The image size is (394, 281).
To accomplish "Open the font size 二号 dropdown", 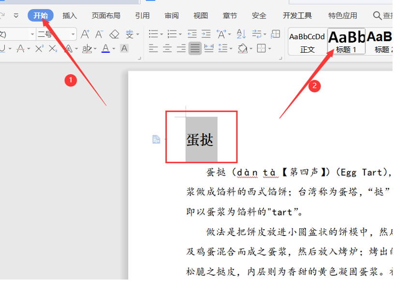I will [x=73, y=34].
